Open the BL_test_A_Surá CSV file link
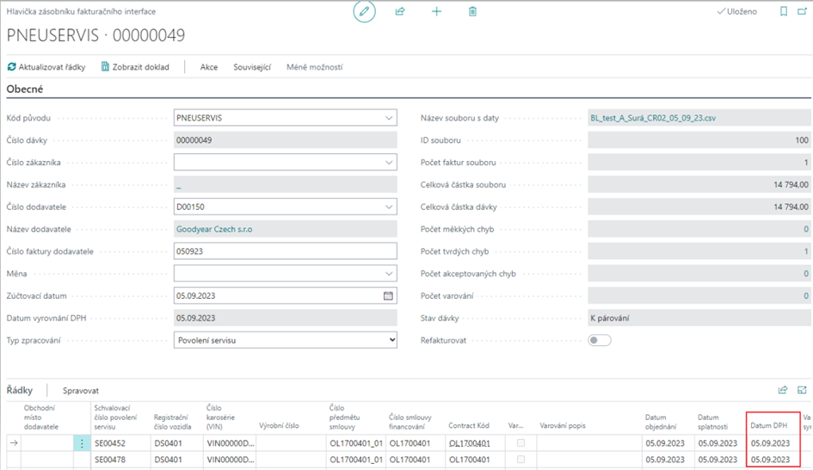This screenshot has width=813, height=470. tap(653, 117)
